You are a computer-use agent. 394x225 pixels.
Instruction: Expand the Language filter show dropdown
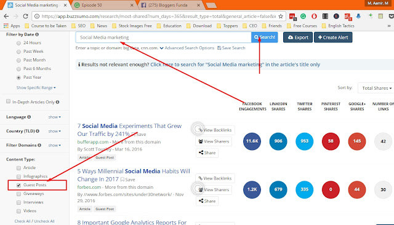pyautogui.click(x=55, y=117)
